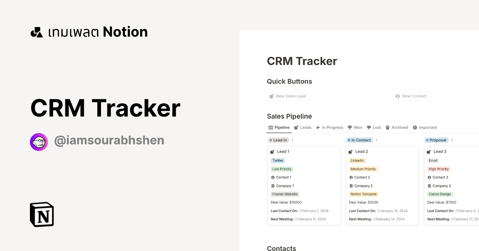Expand the Lead In status group
This screenshot has width=479, height=251.
point(279,140)
